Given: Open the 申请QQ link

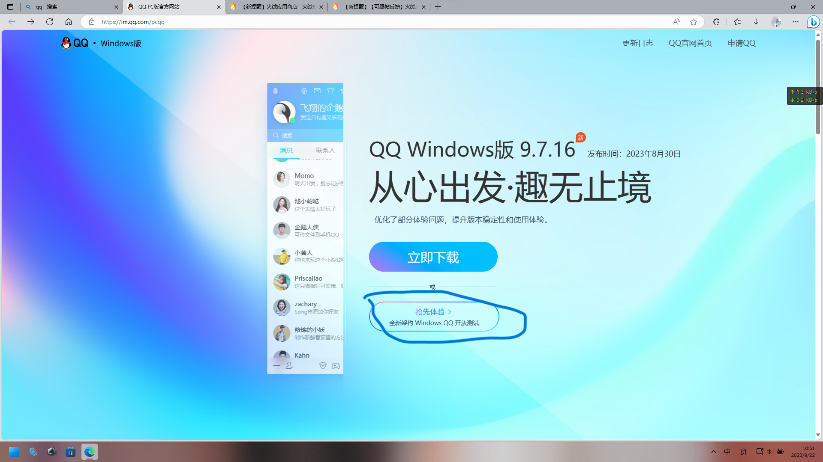Looking at the screenshot, I should tap(741, 43).
